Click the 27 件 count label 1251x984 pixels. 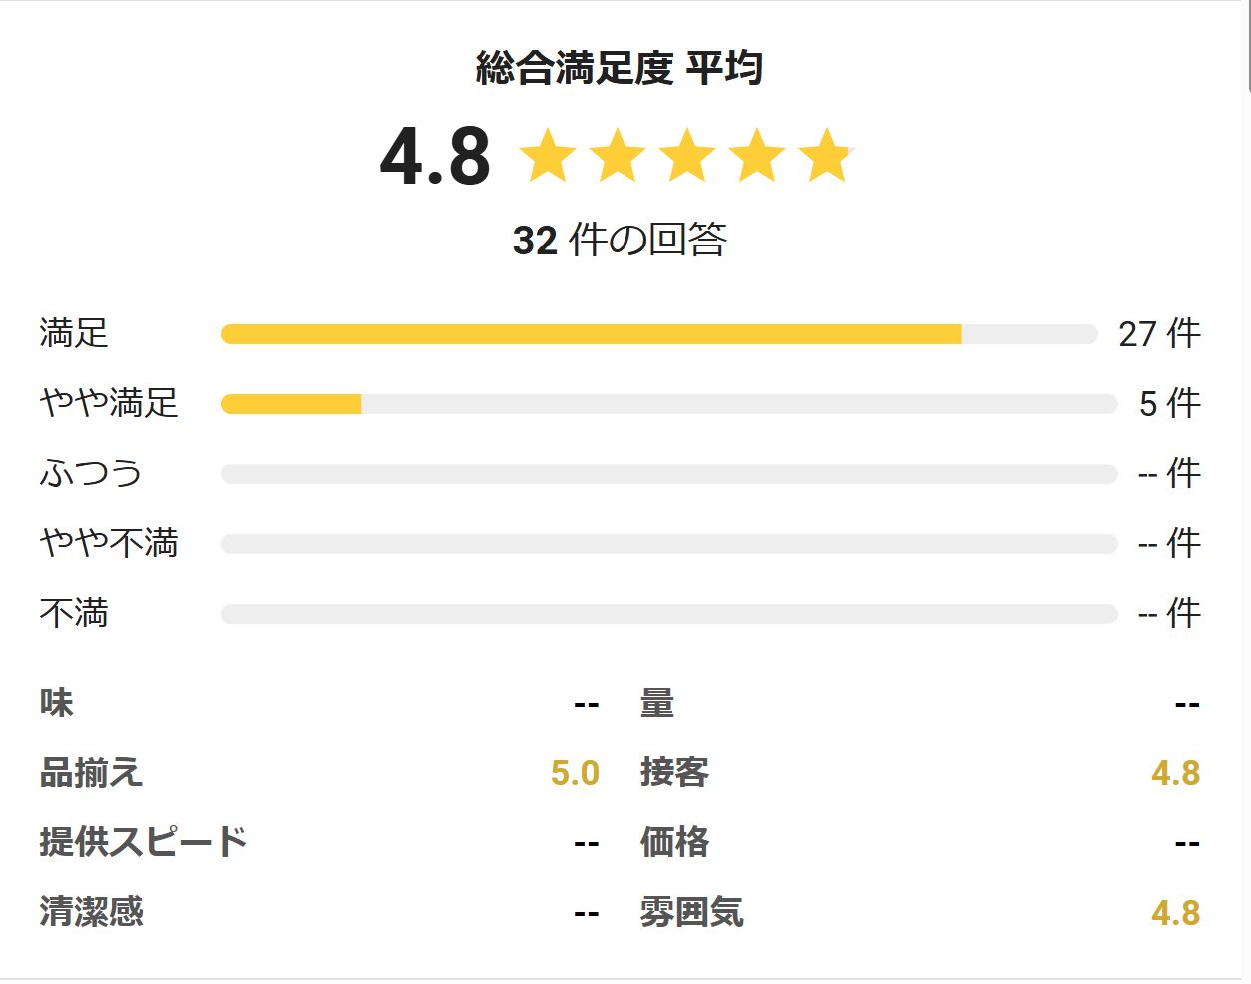1159,334
